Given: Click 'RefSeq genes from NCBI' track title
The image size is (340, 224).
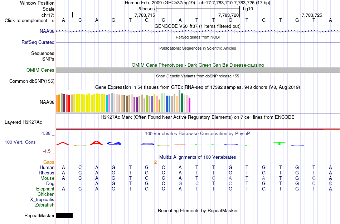Looking at the screenshot, I should click(198, 37).
